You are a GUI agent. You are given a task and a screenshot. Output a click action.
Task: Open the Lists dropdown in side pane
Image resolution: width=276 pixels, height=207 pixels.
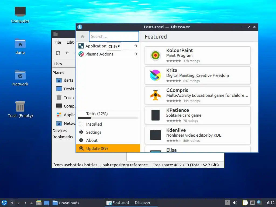[64, 64]
